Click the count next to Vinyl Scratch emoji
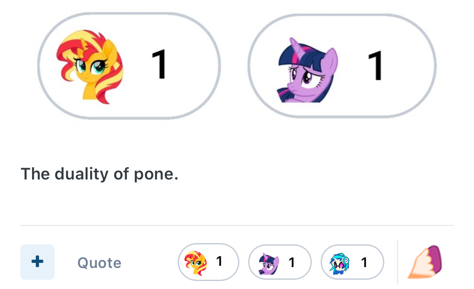This screenshot has height=289, width=474. click(x=364, y=262)
